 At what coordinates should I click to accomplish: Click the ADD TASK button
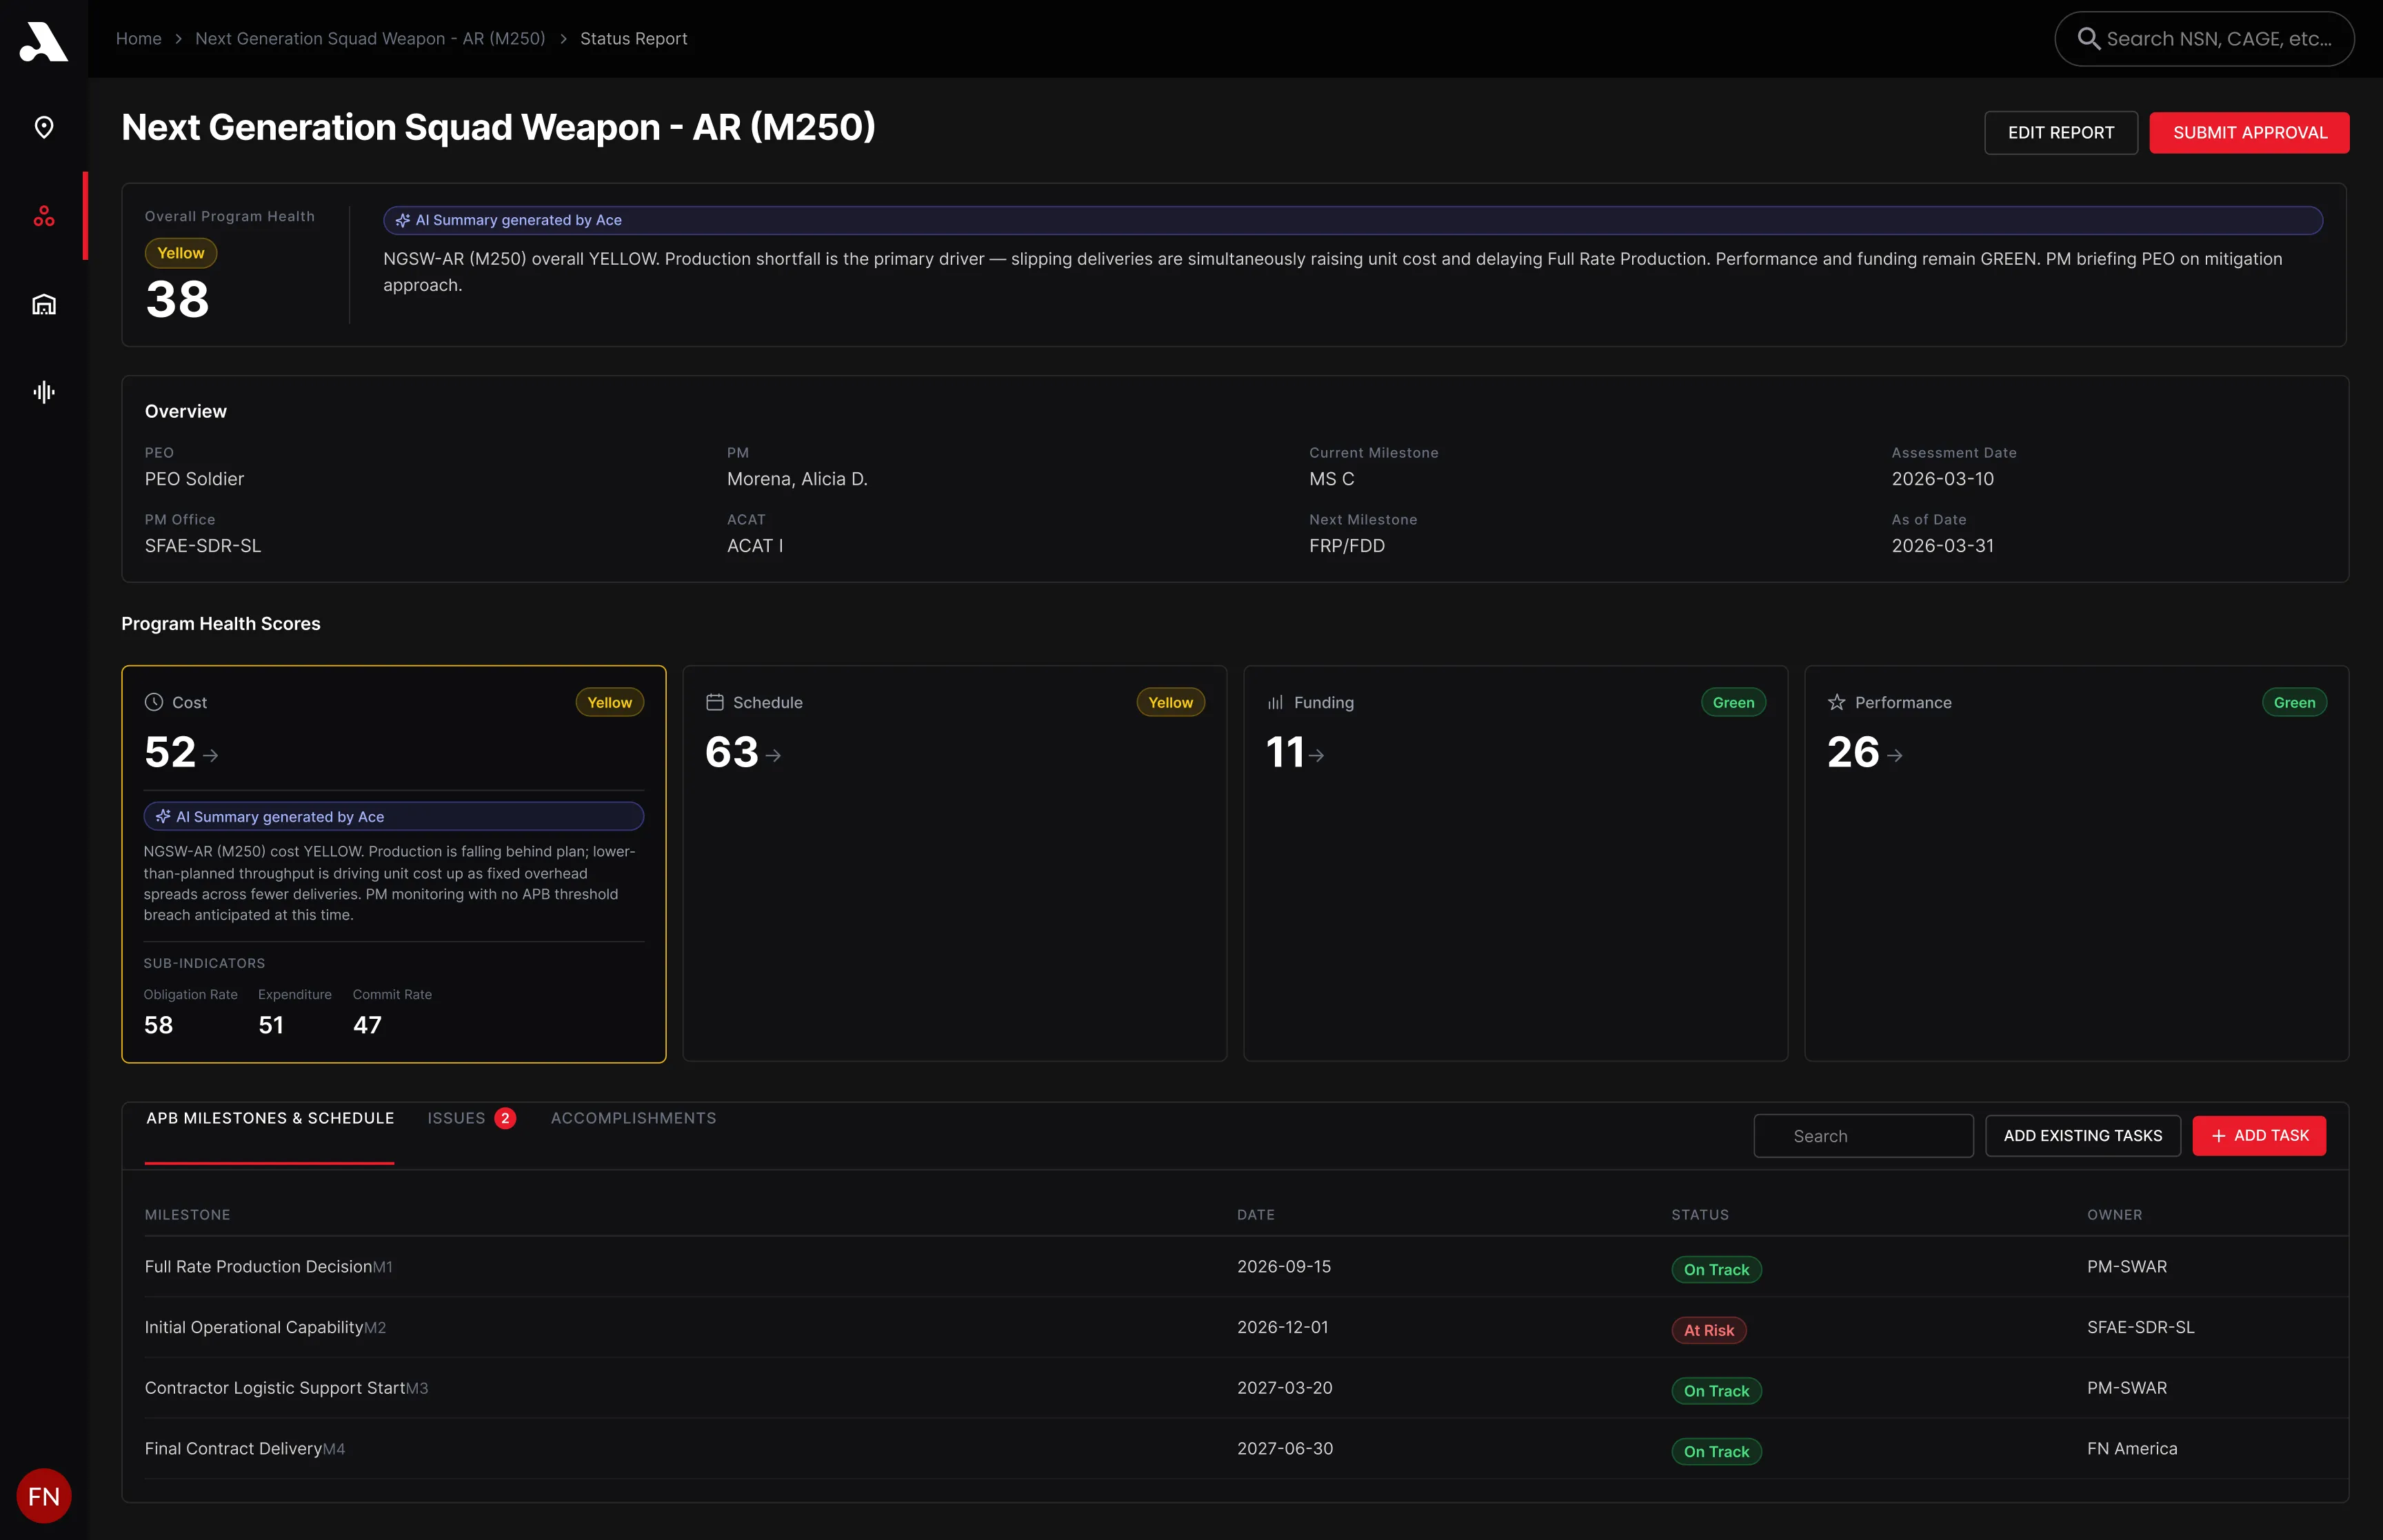(2260, 1135)
